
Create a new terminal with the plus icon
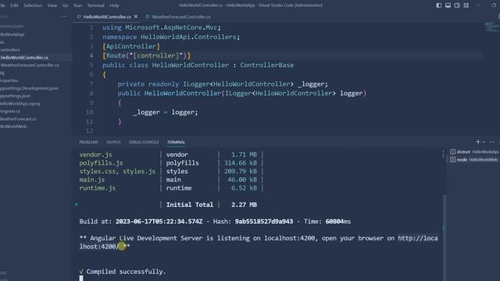477,142
